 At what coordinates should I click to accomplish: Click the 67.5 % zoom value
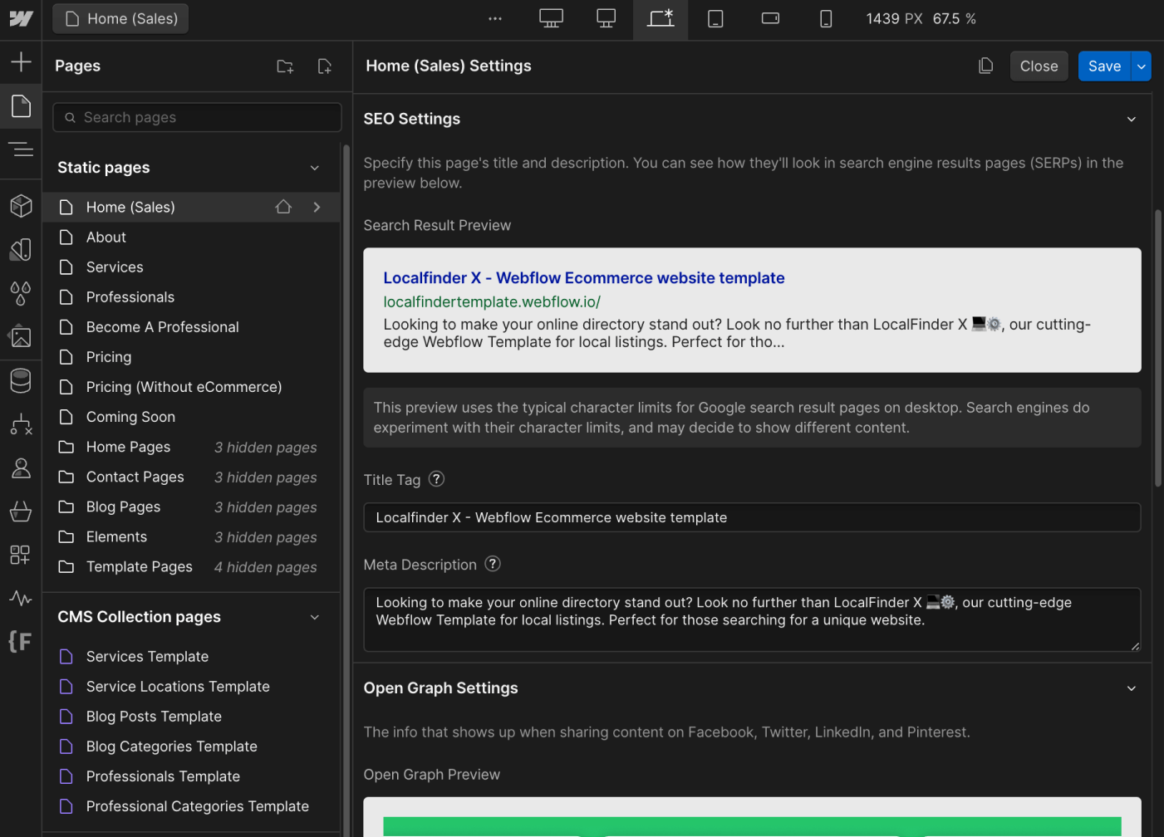[x=954, y=18]
